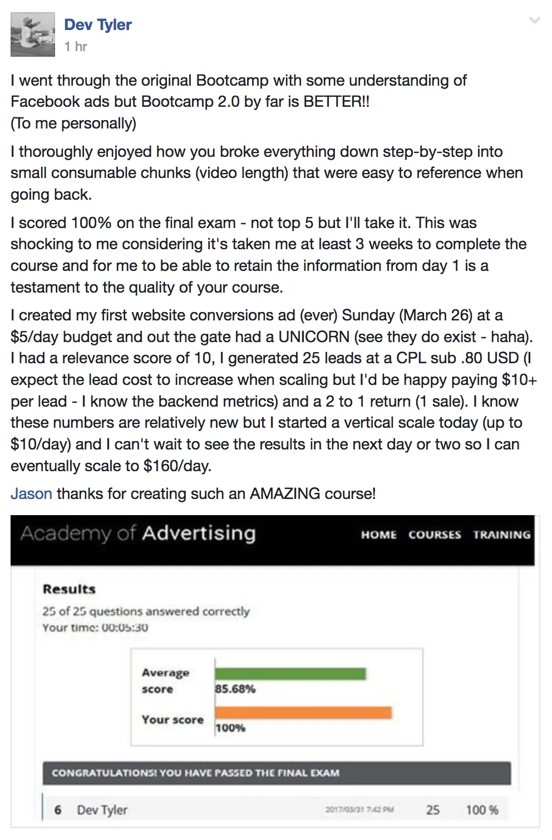552x840 pixels.
Task: Click the Academy of Advertising logo
Action: coord(138,533)
